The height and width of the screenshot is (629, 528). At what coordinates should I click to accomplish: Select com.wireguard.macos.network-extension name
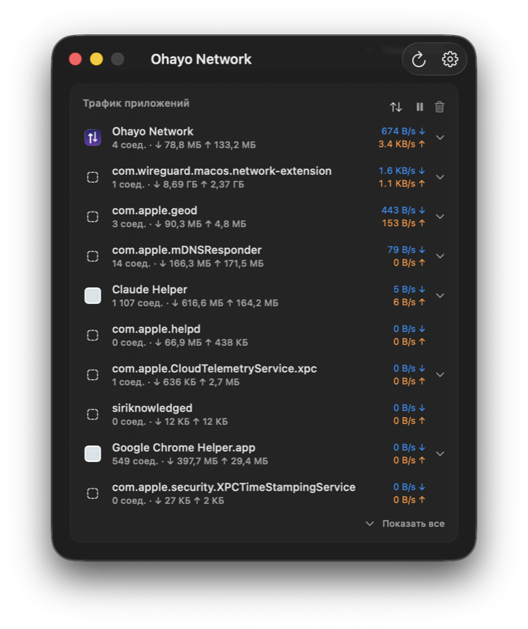click(221, 171)
